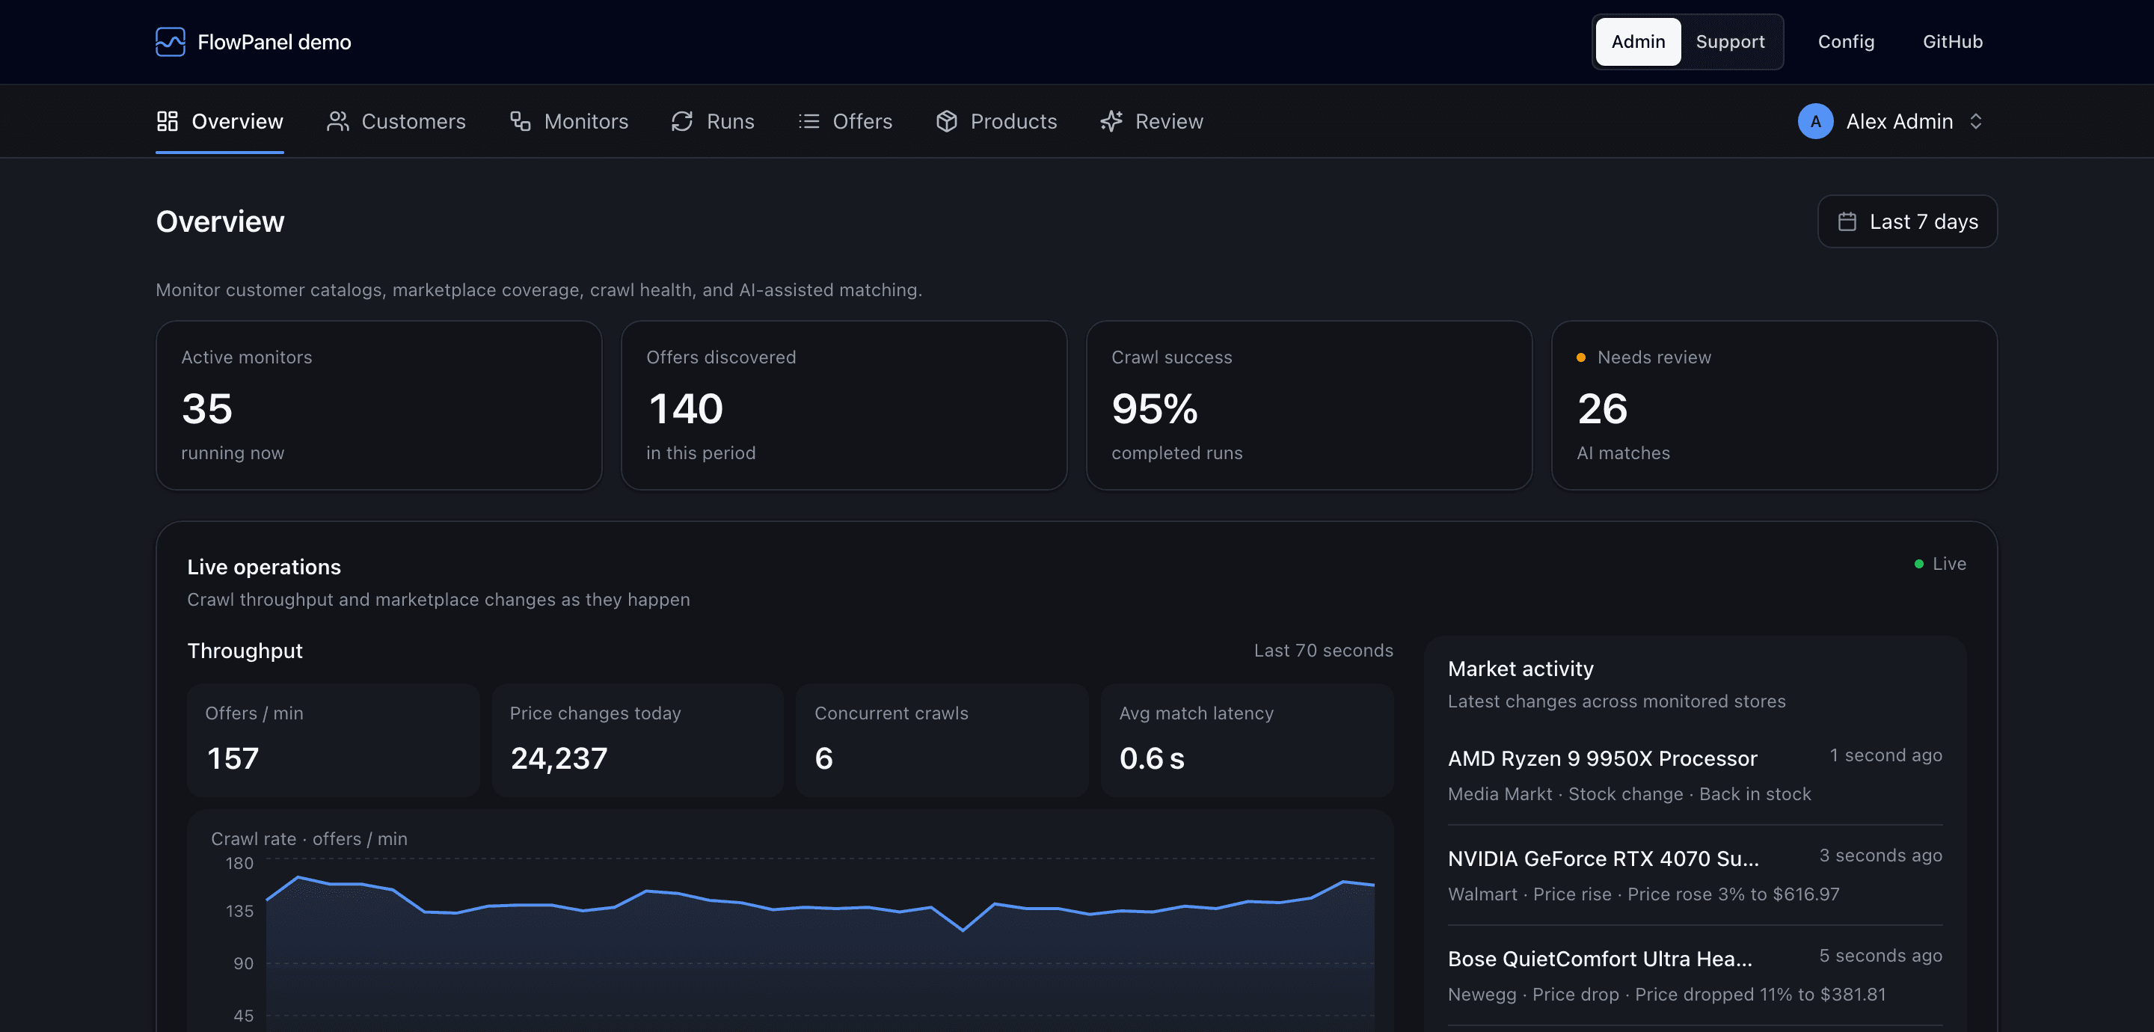Open the NVIDIA GeForce RTX 4070 entry

pos(1695,876)
